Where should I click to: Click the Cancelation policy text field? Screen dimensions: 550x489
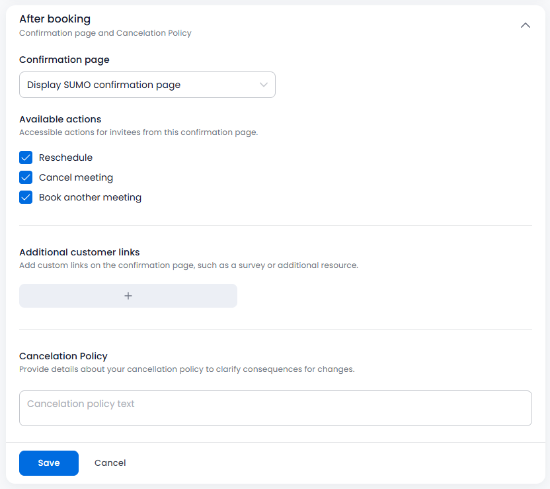276,408
